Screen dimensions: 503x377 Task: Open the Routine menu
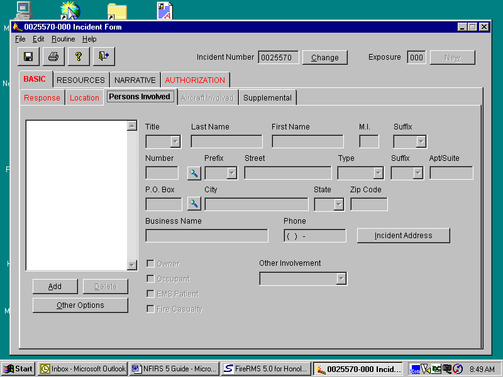pos(63,39)
